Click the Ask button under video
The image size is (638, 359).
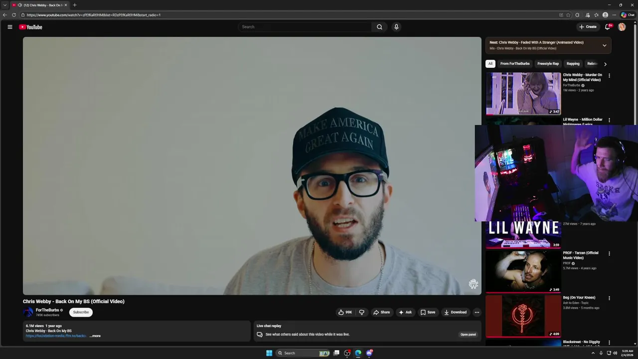405,312
